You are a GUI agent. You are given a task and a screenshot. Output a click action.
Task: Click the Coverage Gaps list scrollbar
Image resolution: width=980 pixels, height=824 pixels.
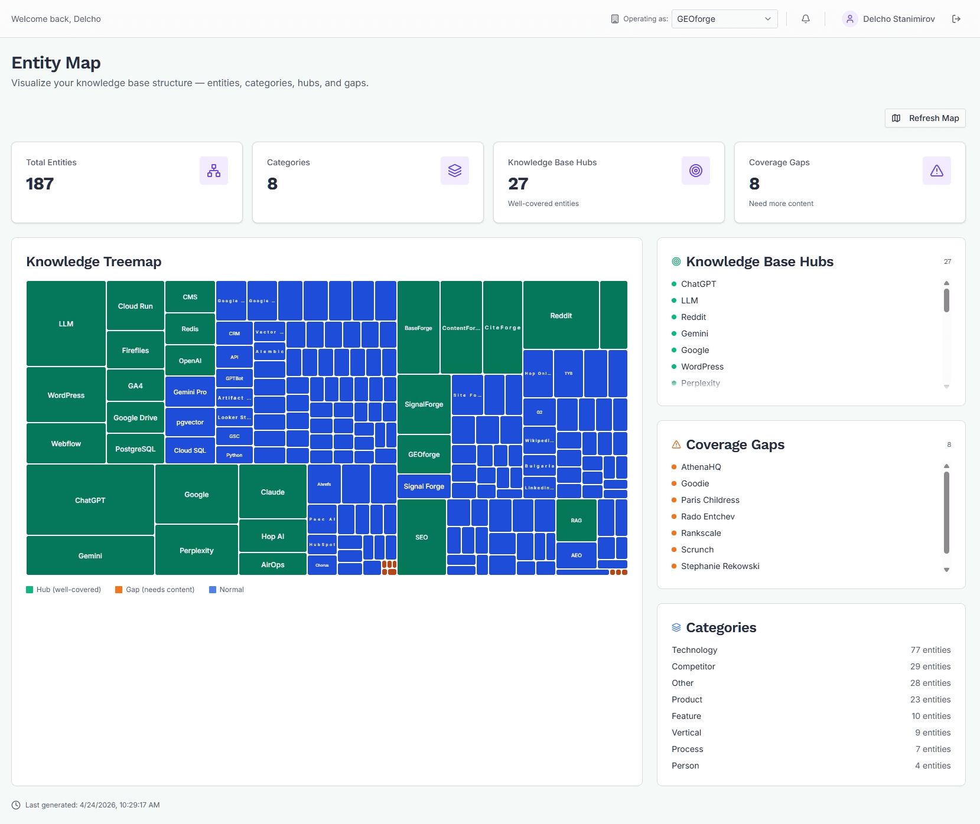click(946, 512)
